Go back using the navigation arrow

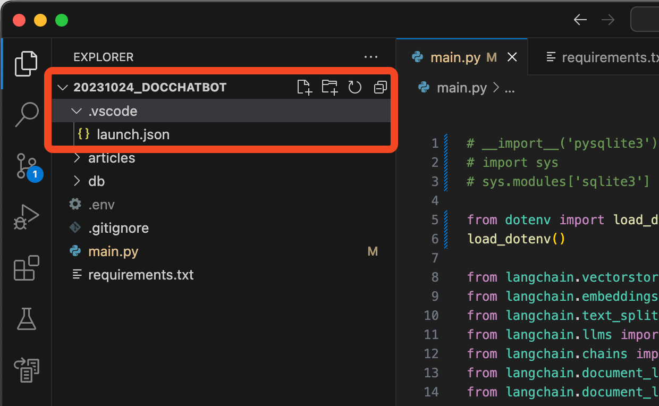(x=580, y=20)
